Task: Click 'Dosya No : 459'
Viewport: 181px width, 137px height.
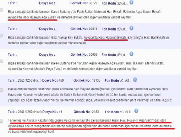Action: (x=53, y=80)
